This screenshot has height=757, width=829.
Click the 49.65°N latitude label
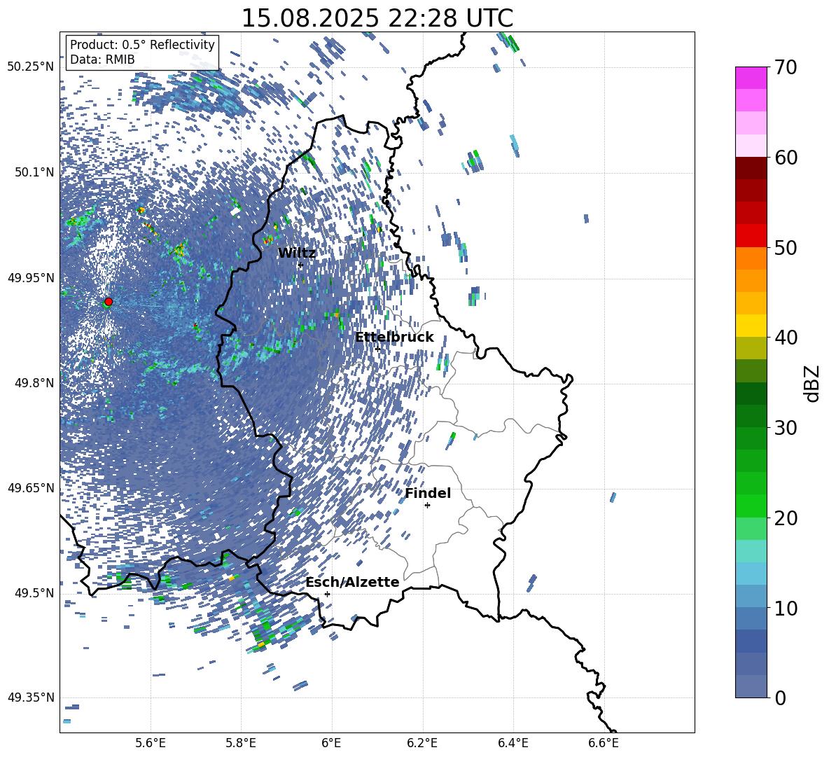(31, 487)
